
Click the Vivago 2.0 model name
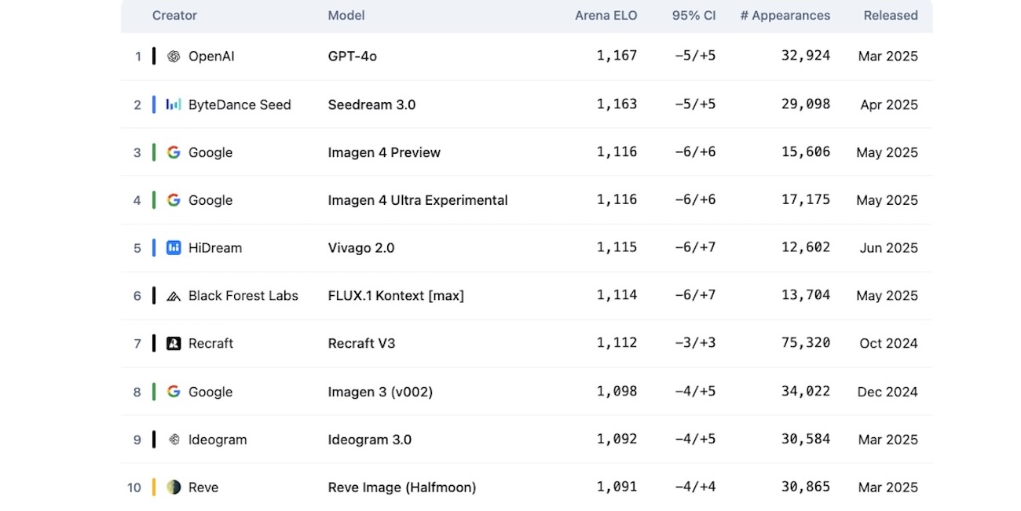[361, 248]
